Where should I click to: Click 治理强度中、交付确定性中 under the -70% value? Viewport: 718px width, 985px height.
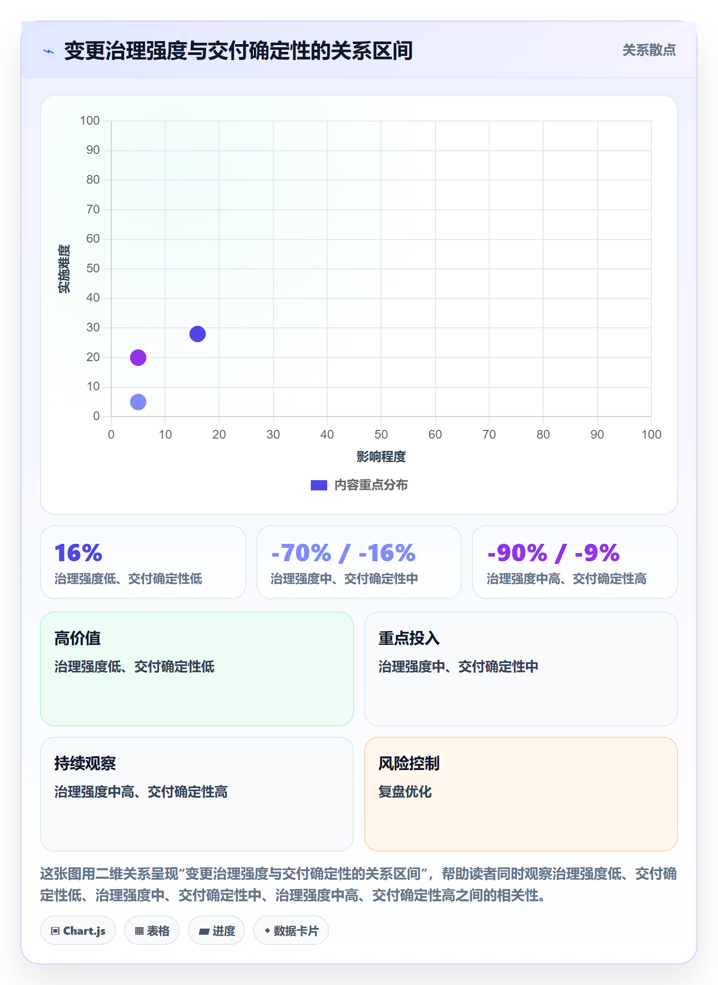[344, 579]
